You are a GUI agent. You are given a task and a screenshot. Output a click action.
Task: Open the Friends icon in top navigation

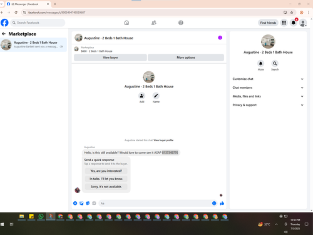[x=154, y=22]
